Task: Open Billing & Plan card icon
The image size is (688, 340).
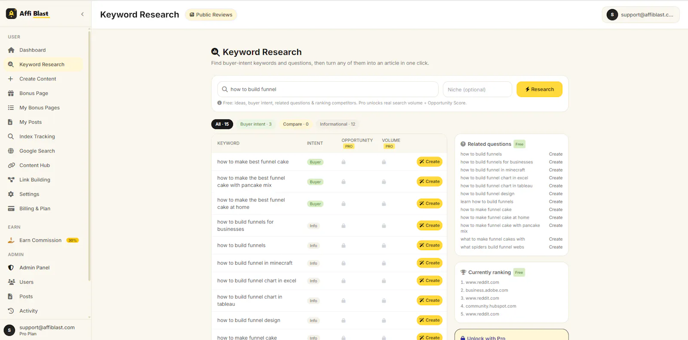Action: (11, 208)
